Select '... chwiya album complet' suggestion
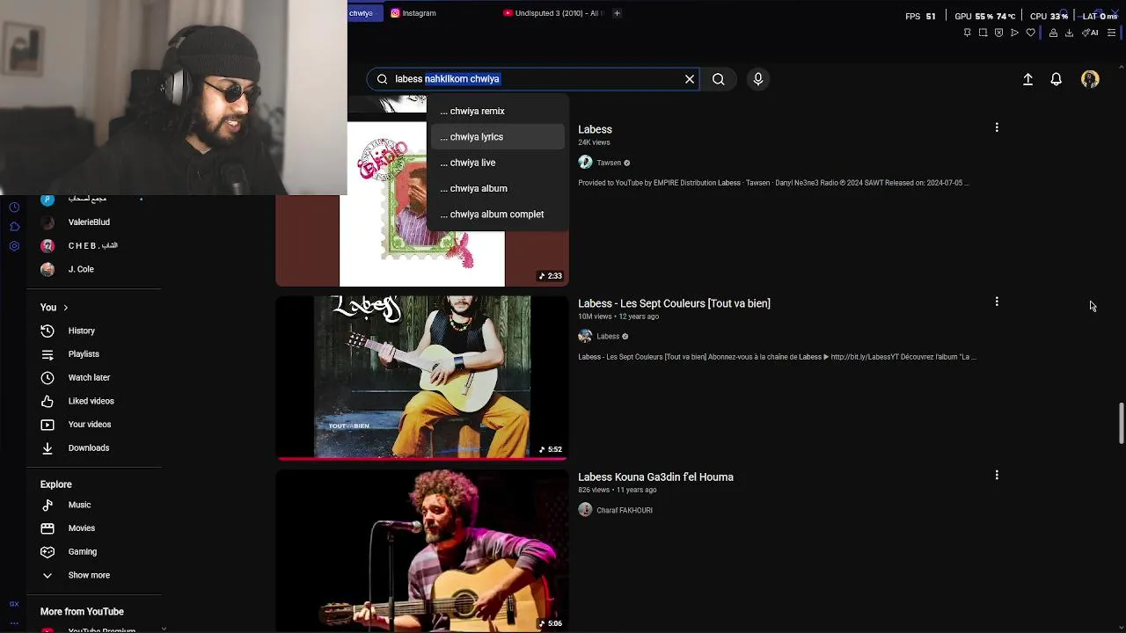This screenshot has width=1126, height=633. pyautogui.click(x=498, y=215)
